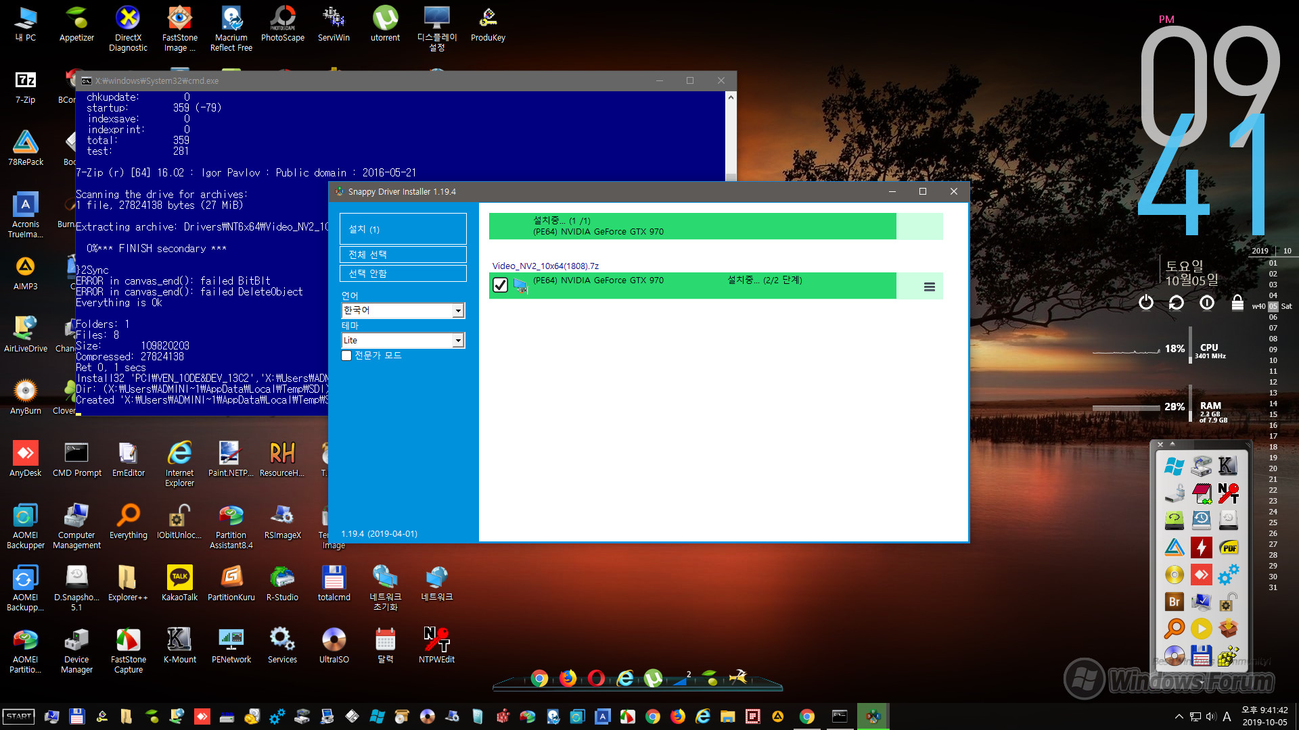Click the Chrome icon in the dock
1299x730 pixels.
click(x=539, y=678)
